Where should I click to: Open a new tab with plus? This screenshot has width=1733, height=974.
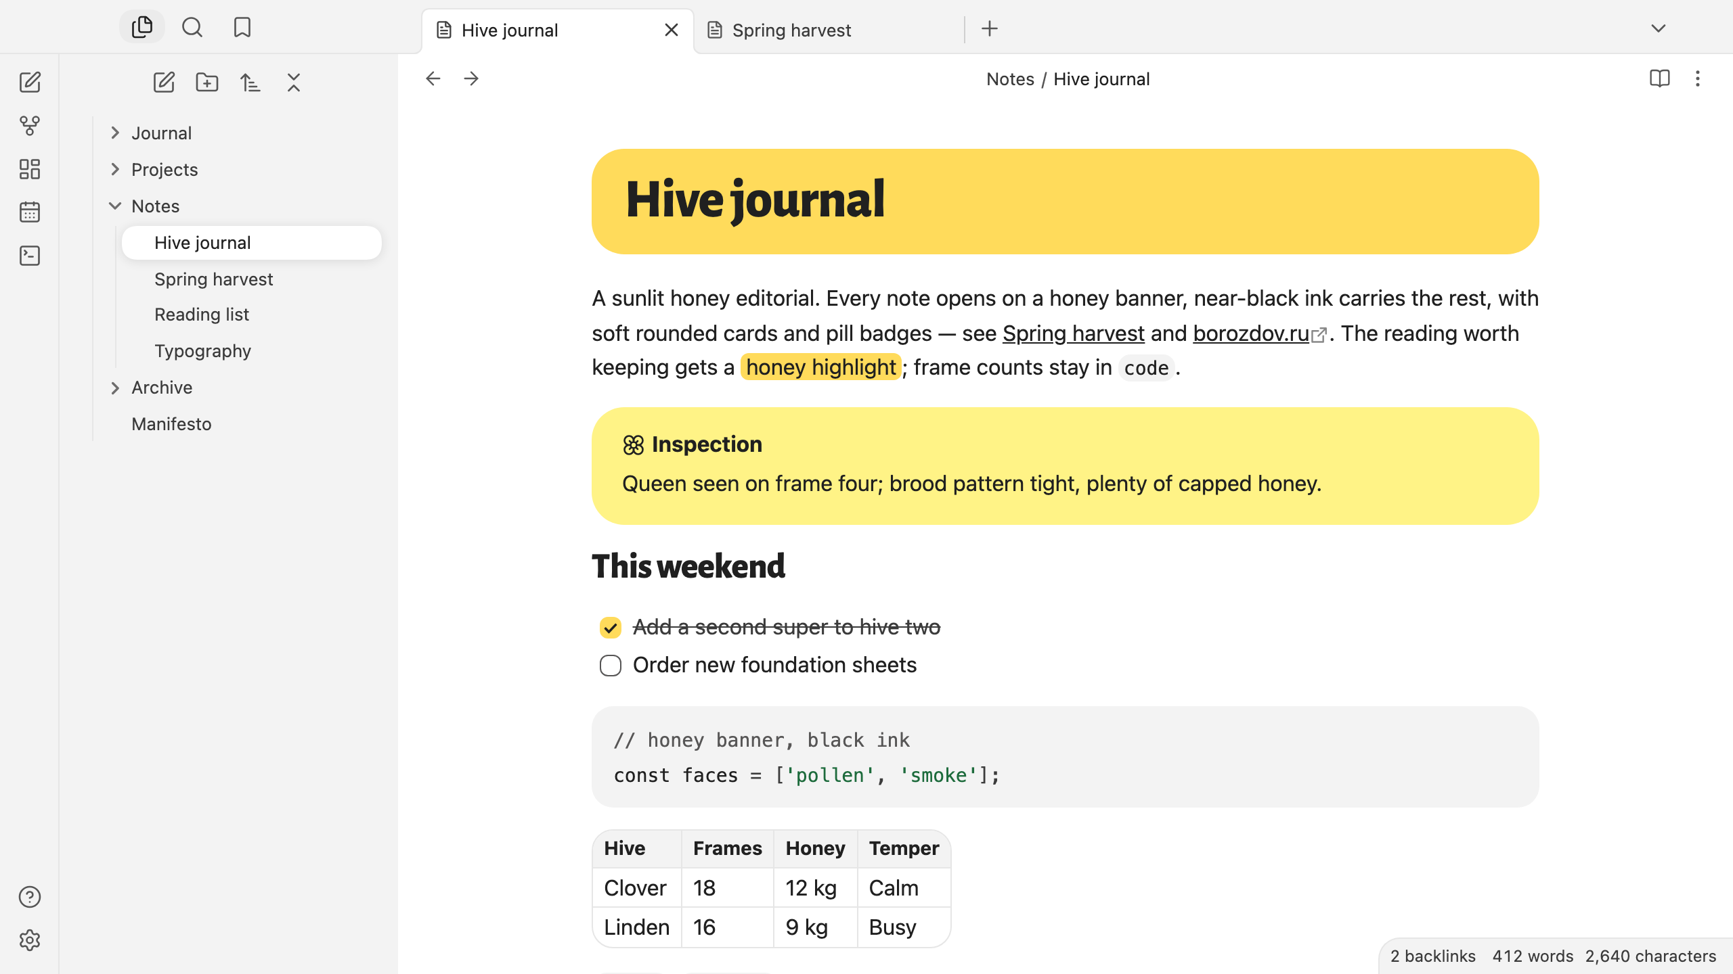pos(990,29)
